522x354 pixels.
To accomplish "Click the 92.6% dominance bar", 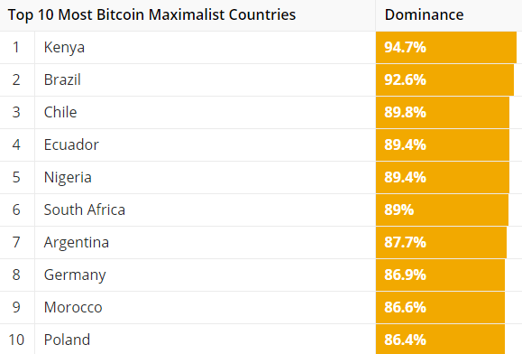I will [444, 80].
